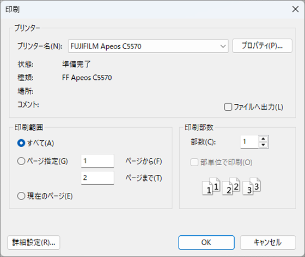
Task: Confirm printing with the OK button
Action: point(206,242)
